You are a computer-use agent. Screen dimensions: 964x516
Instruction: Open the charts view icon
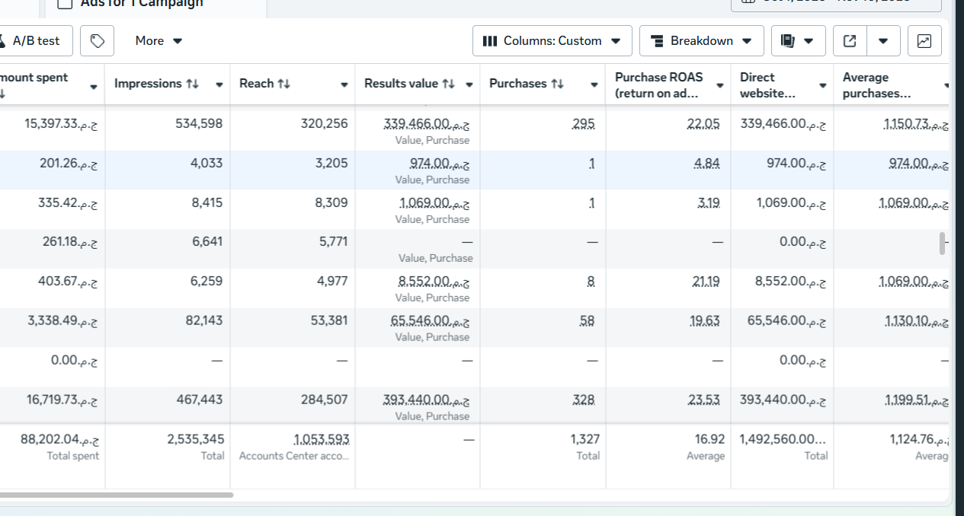coord(924,40)
